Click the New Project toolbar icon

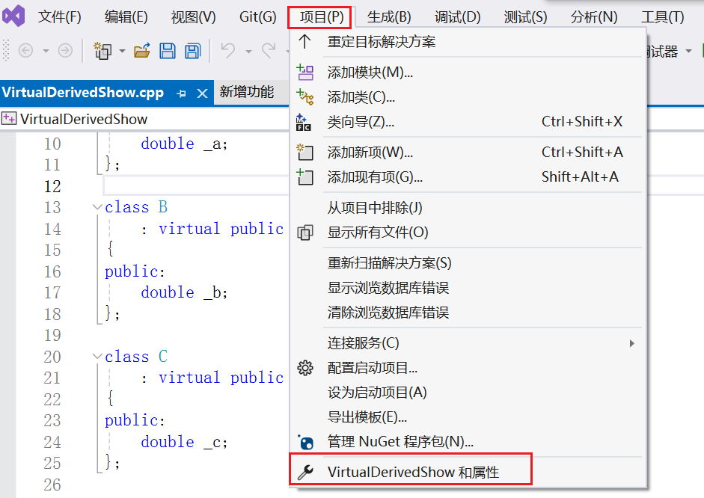click(102, 51)
